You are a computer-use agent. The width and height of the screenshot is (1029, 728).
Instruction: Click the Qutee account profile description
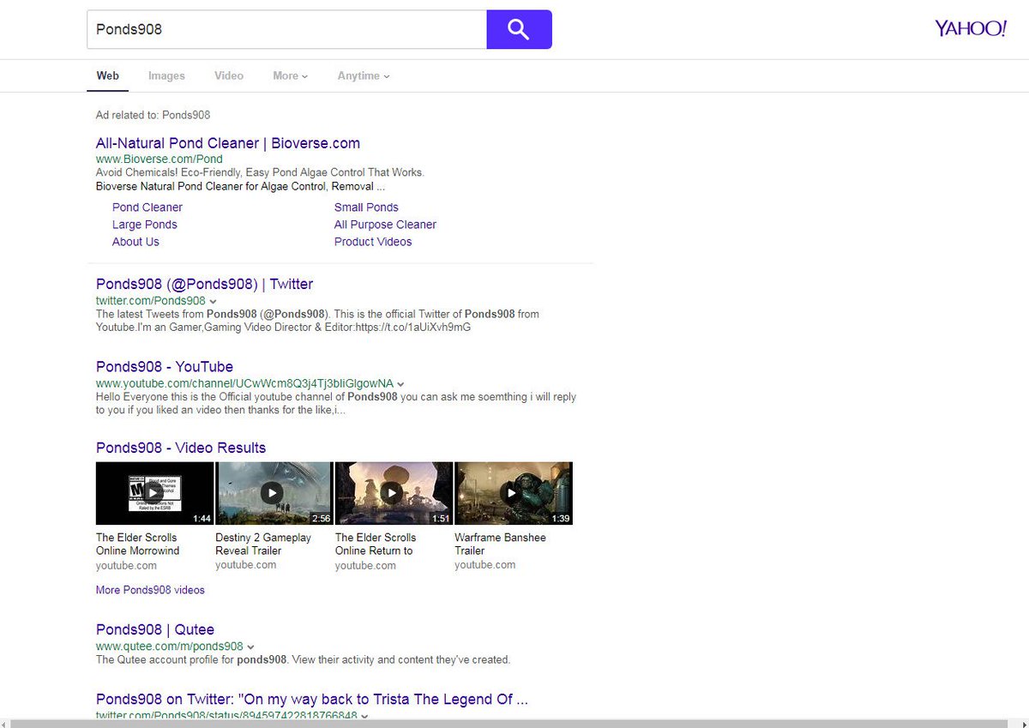click(x=303, y=659)
